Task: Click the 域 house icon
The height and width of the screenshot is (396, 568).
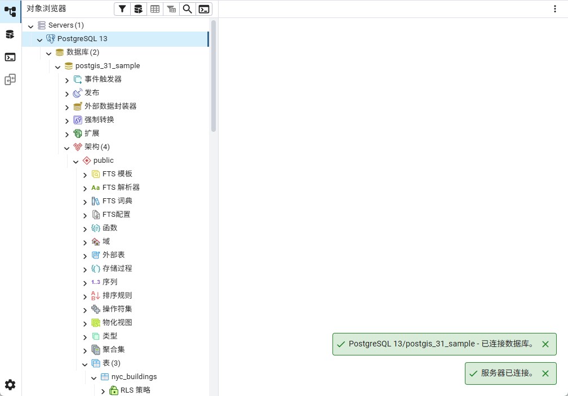Action: (96, 242)
